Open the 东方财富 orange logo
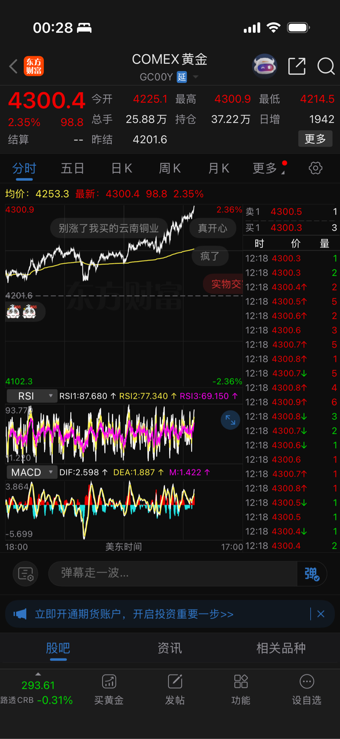The height and width of the screenshot is (739, 340). coord(34,66)
